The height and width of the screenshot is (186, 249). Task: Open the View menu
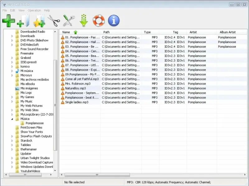coord(21,11)
